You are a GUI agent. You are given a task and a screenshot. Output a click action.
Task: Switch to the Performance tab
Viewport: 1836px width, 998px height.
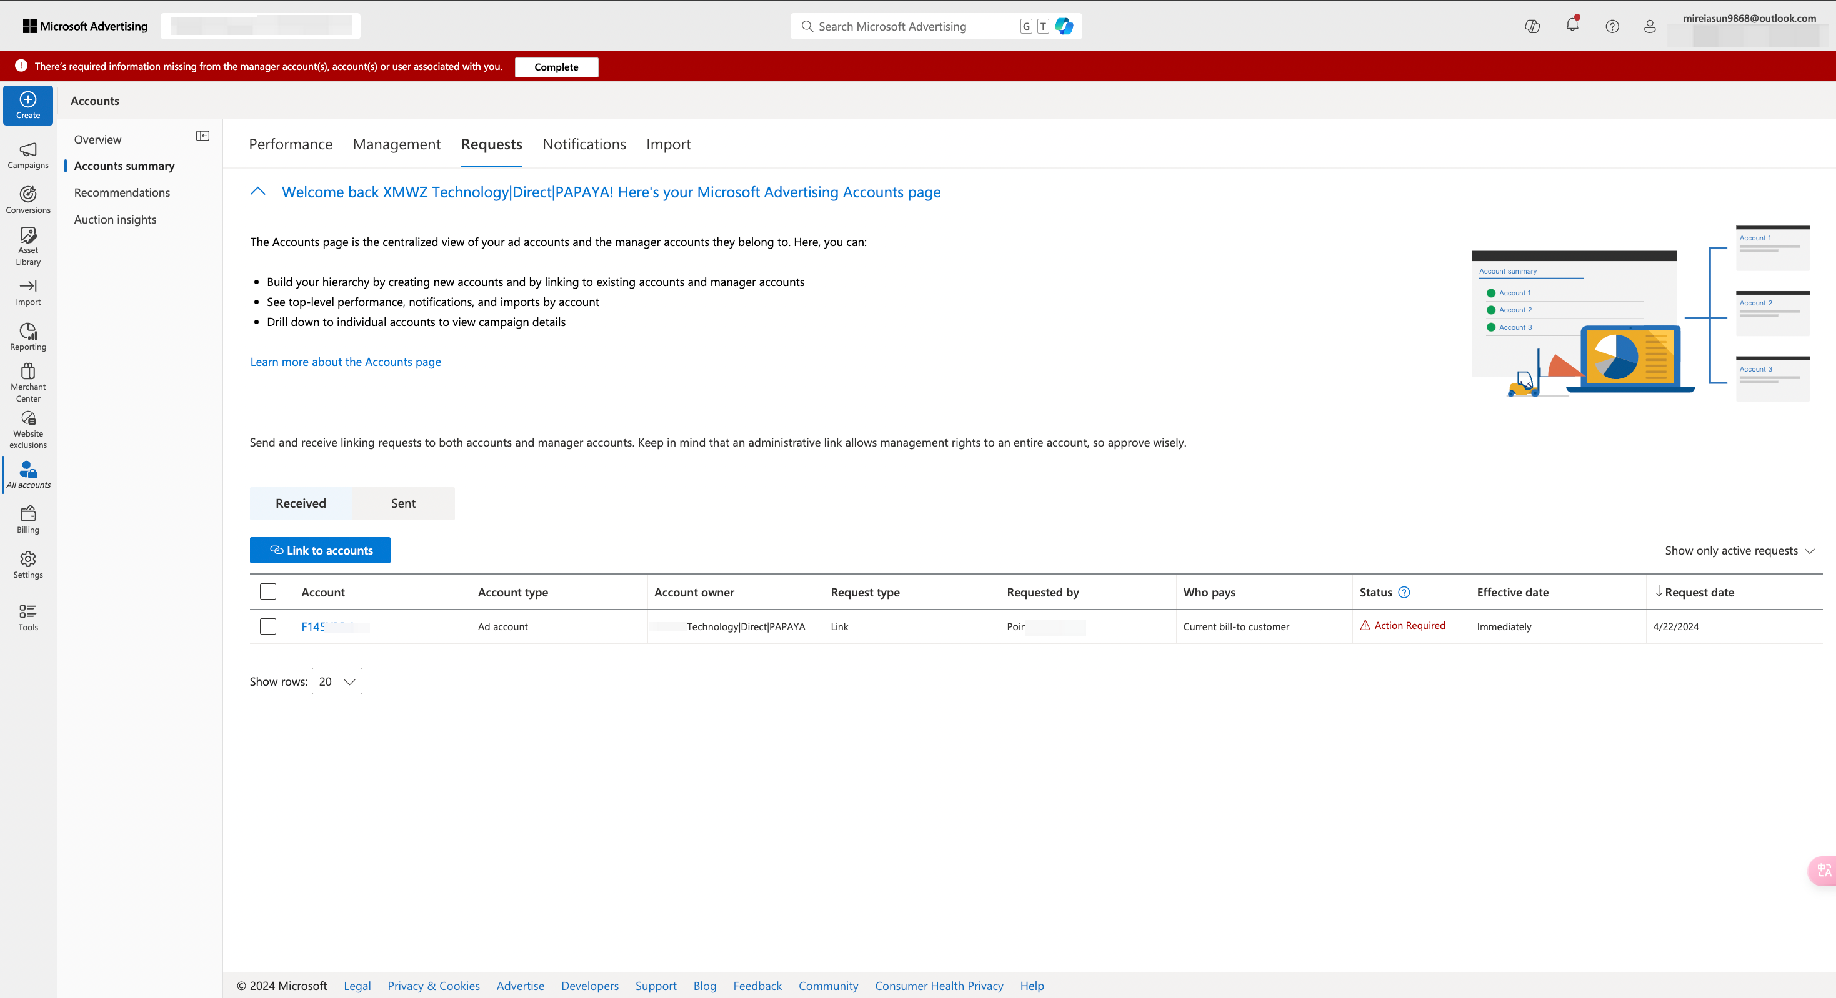point(290,145)
